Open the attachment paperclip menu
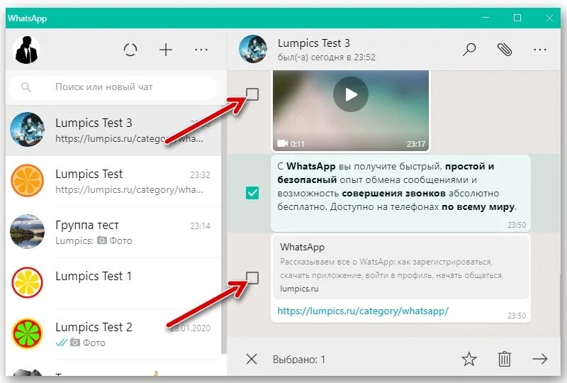Image resolution: width=567 pixels, height=383 pixels. (505, 50)
